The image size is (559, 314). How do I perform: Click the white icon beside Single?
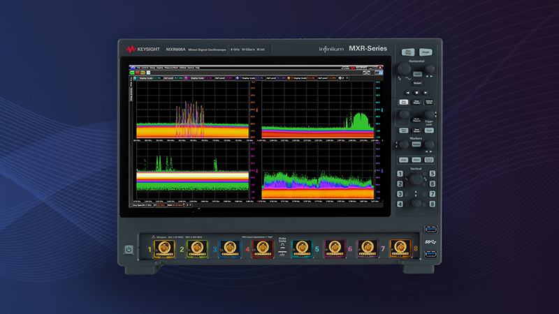pos(148,73)
